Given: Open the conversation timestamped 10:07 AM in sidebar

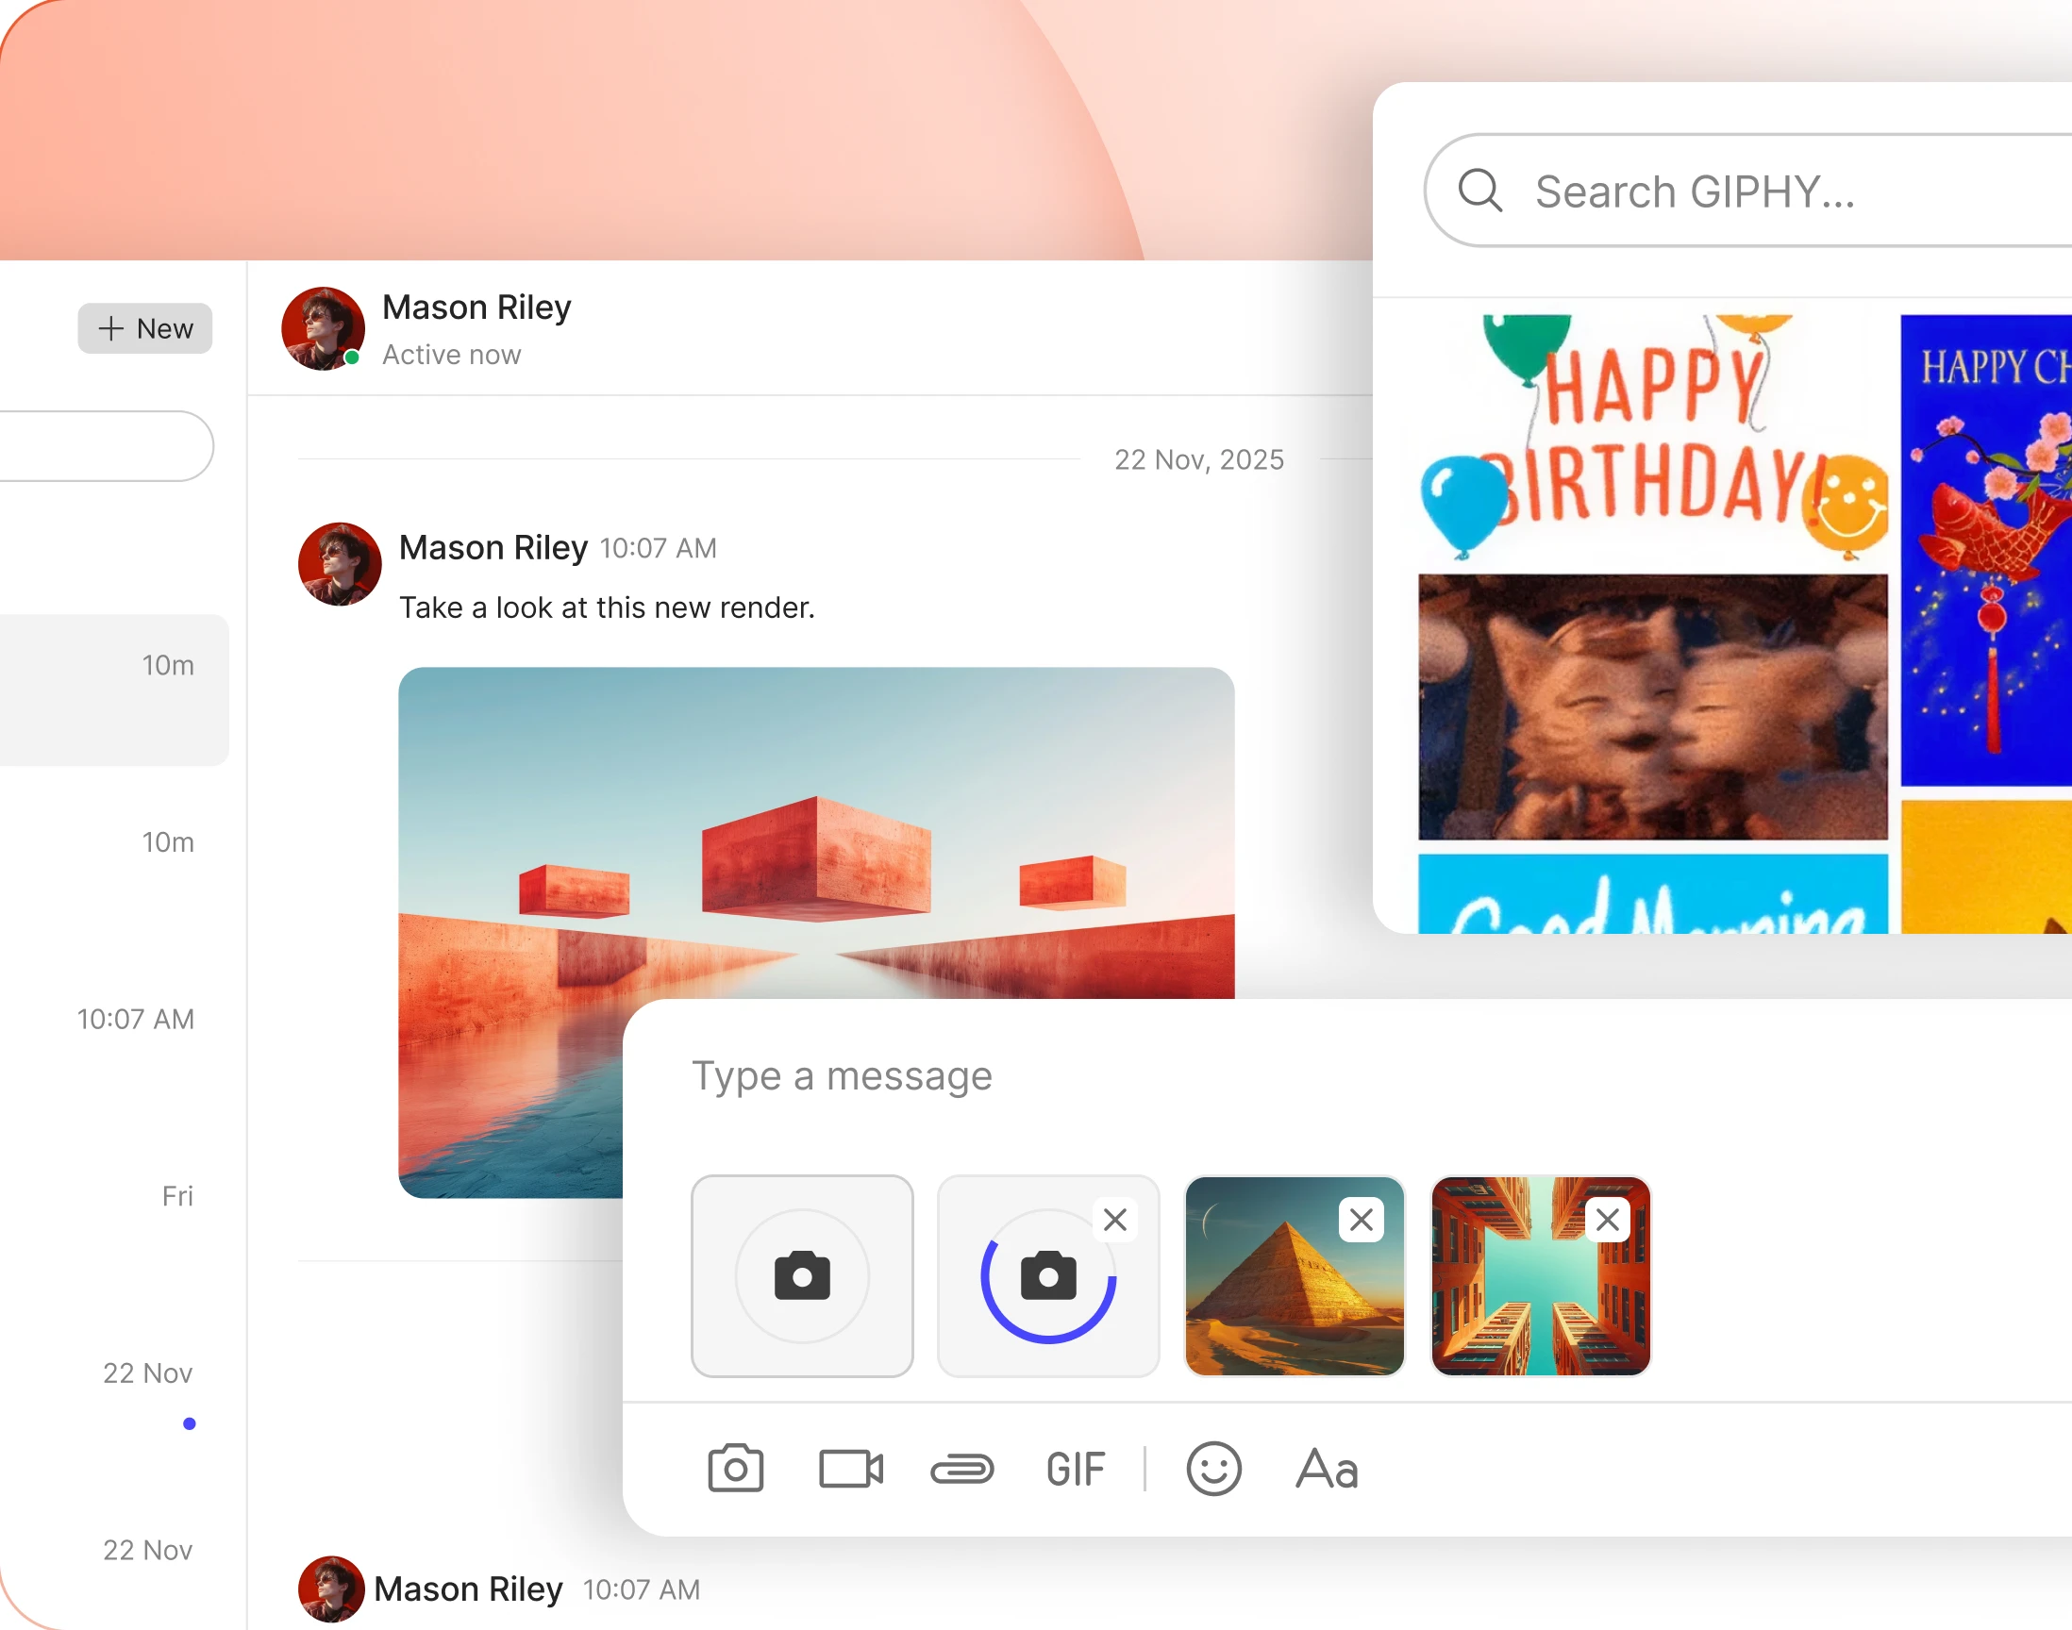Looking at the screenshot, I should tap(114, 1044).
